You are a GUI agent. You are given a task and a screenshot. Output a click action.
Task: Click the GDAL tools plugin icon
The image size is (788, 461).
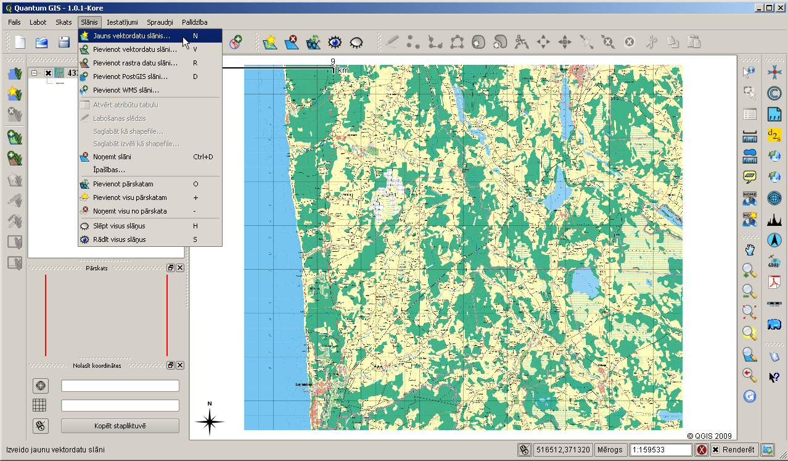pos(774,261)
